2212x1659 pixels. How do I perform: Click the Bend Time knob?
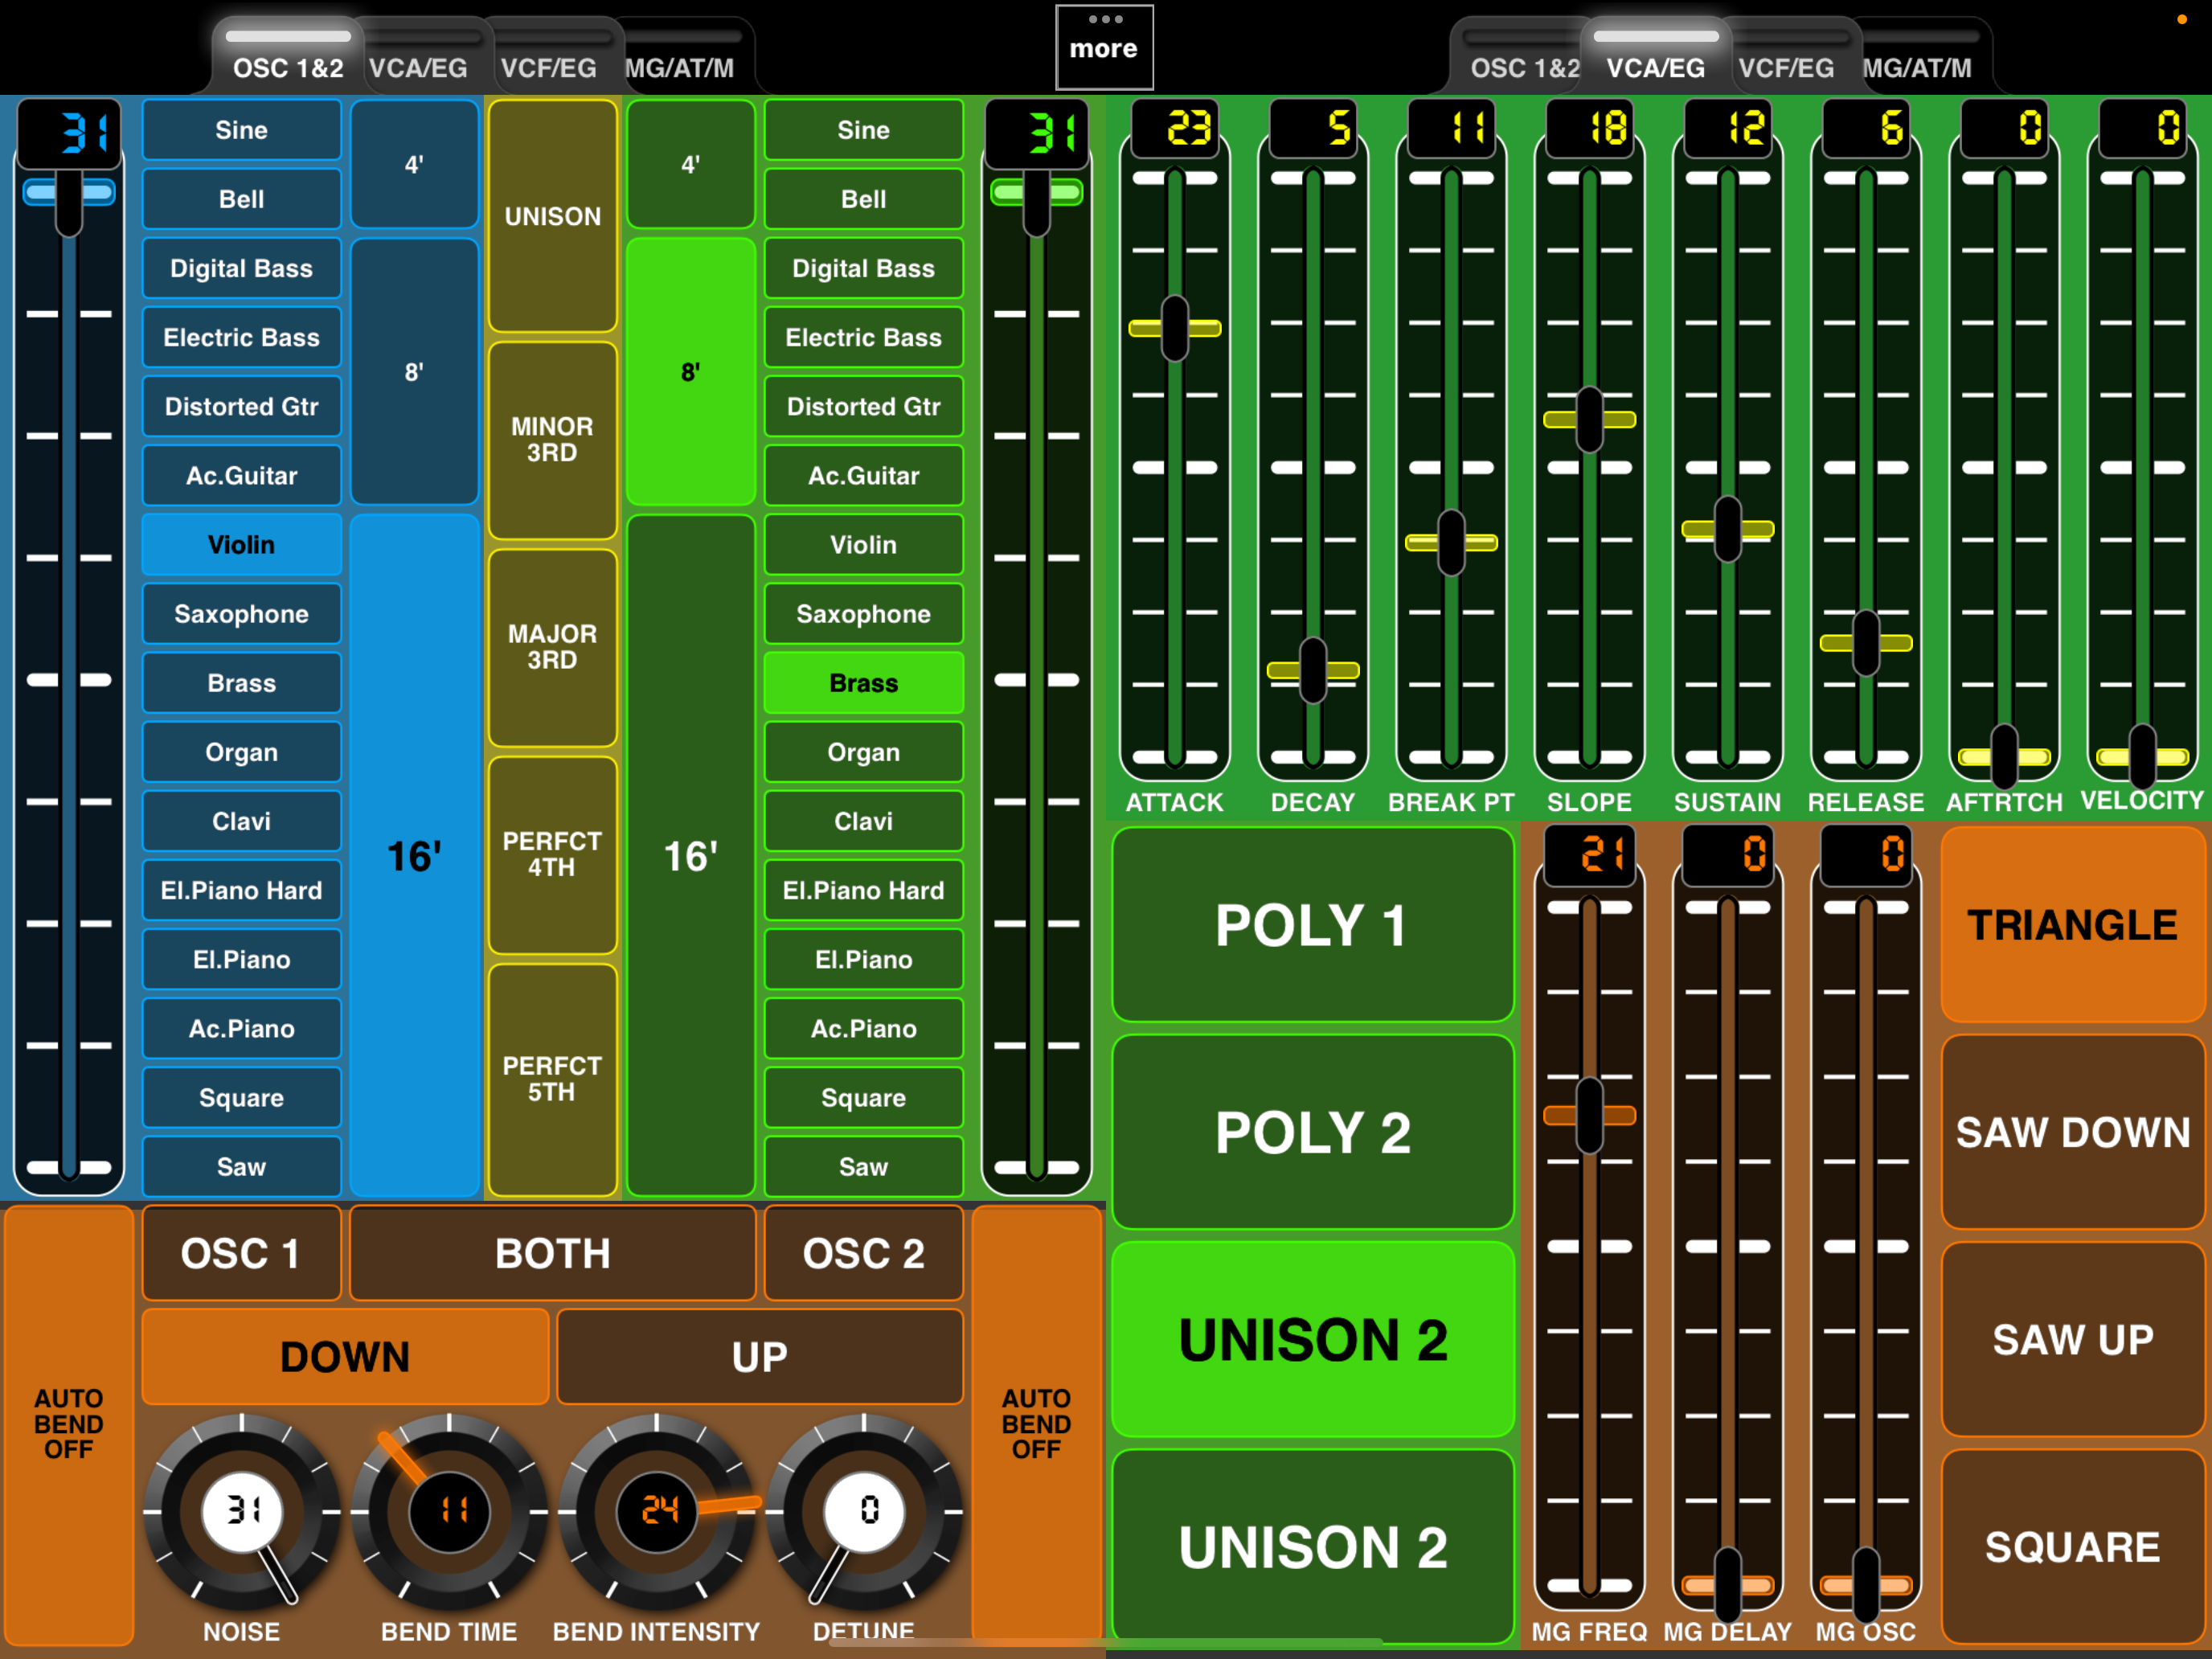tap(450, 1512)
